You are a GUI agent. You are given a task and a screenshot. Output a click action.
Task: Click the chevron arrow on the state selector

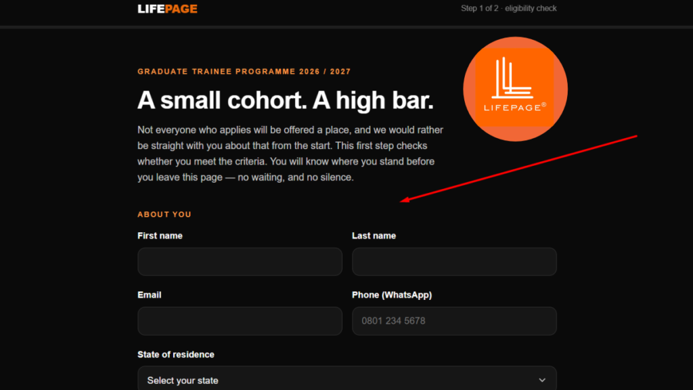tap(542, 381)
